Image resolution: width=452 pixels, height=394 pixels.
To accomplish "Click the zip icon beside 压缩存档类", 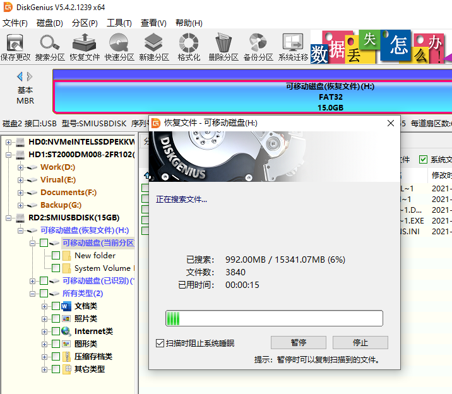I will coord(66,357).
